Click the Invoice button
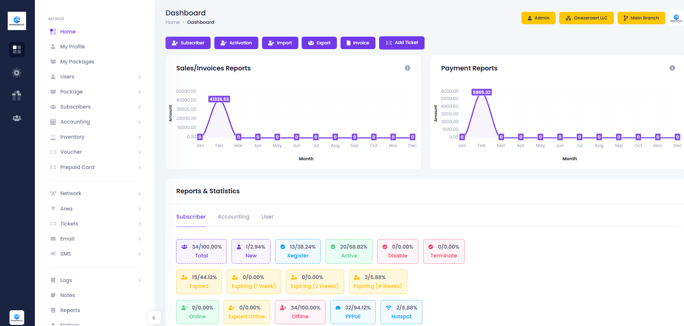684x326 pixels. 358,43
